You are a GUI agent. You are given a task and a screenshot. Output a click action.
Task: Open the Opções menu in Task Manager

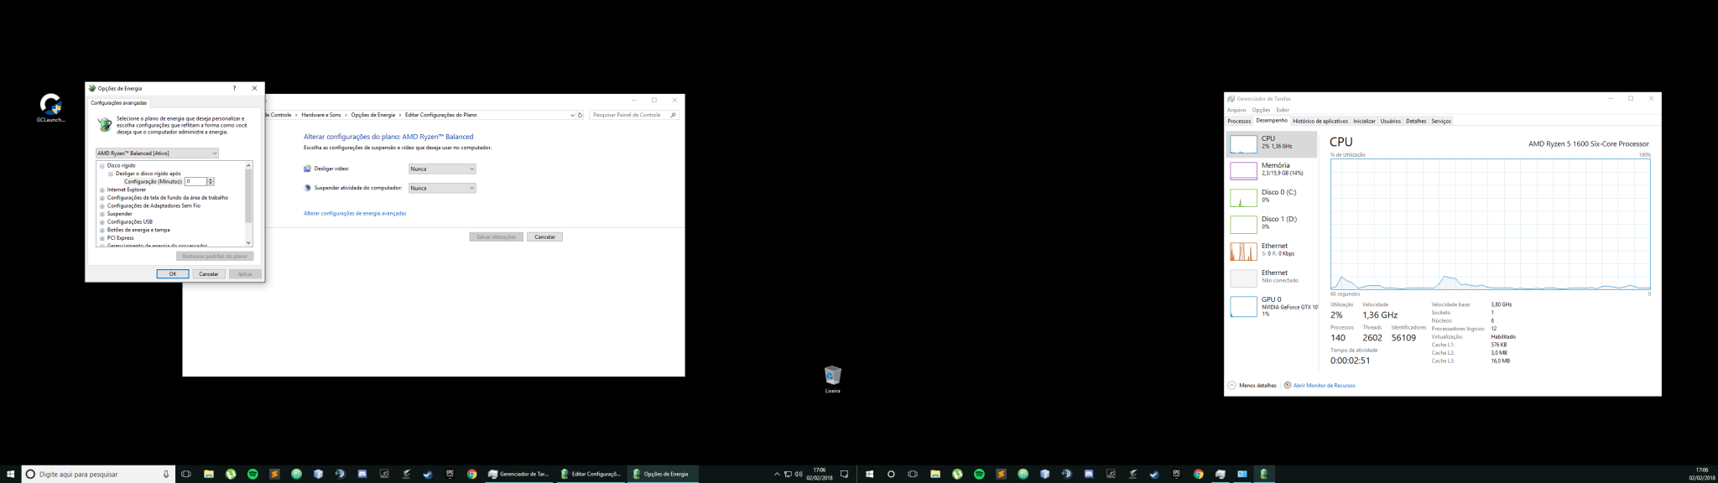(x=1261, y=110)
